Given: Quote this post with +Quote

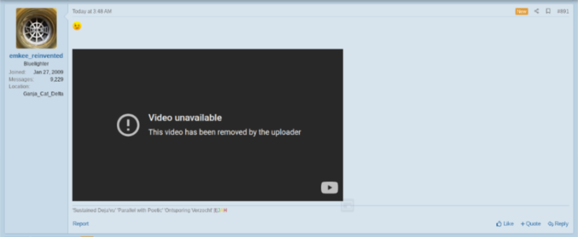Looking at the screenshot, I should [531, 224].
